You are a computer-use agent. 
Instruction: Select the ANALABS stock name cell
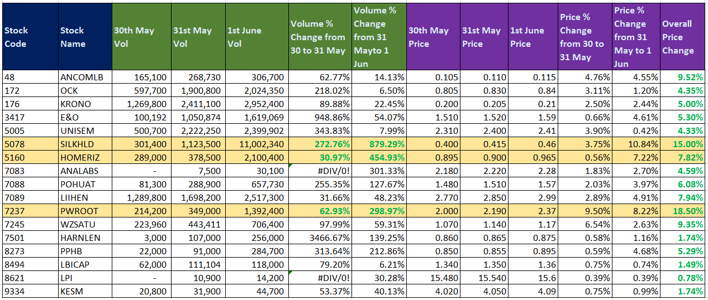pos(85,171)
